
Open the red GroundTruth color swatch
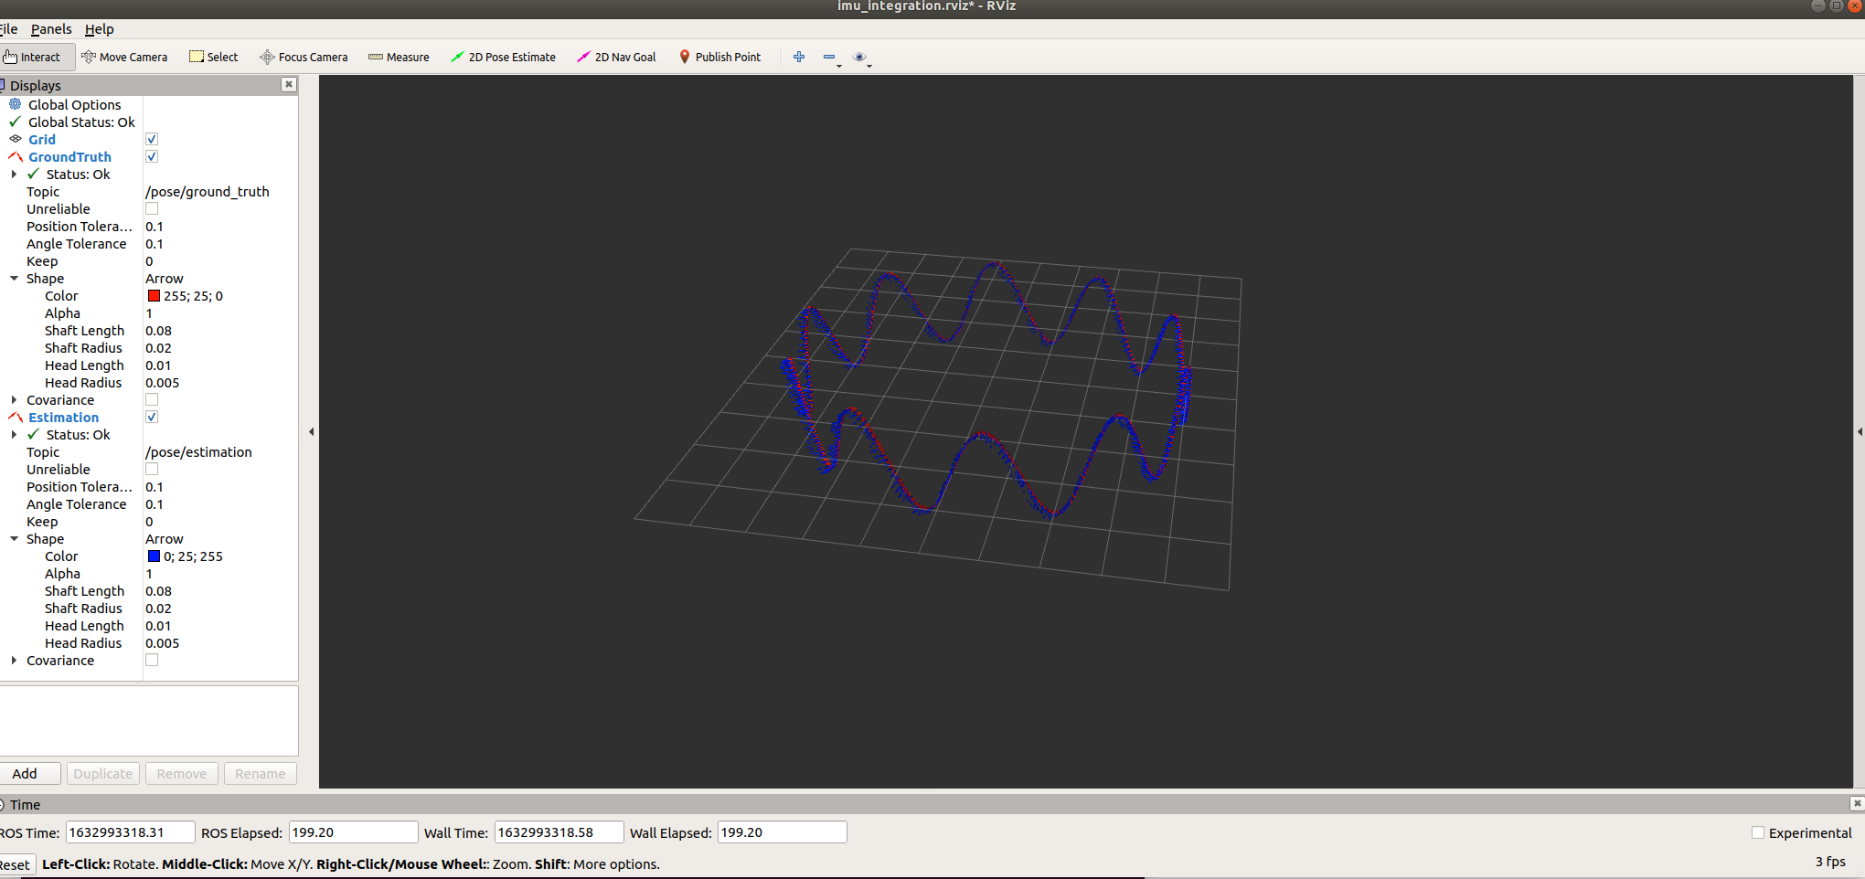click(154, 295)
